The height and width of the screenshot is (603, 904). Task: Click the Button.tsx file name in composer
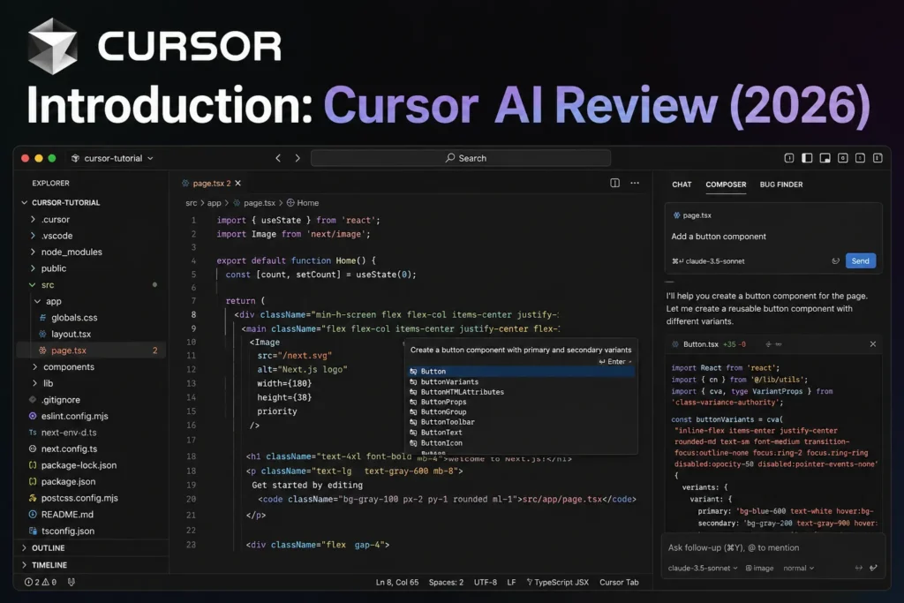click(700, 344)
